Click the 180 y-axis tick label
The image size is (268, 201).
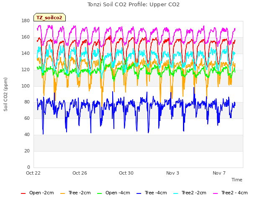pyautogui.click(x=26, y=21)
